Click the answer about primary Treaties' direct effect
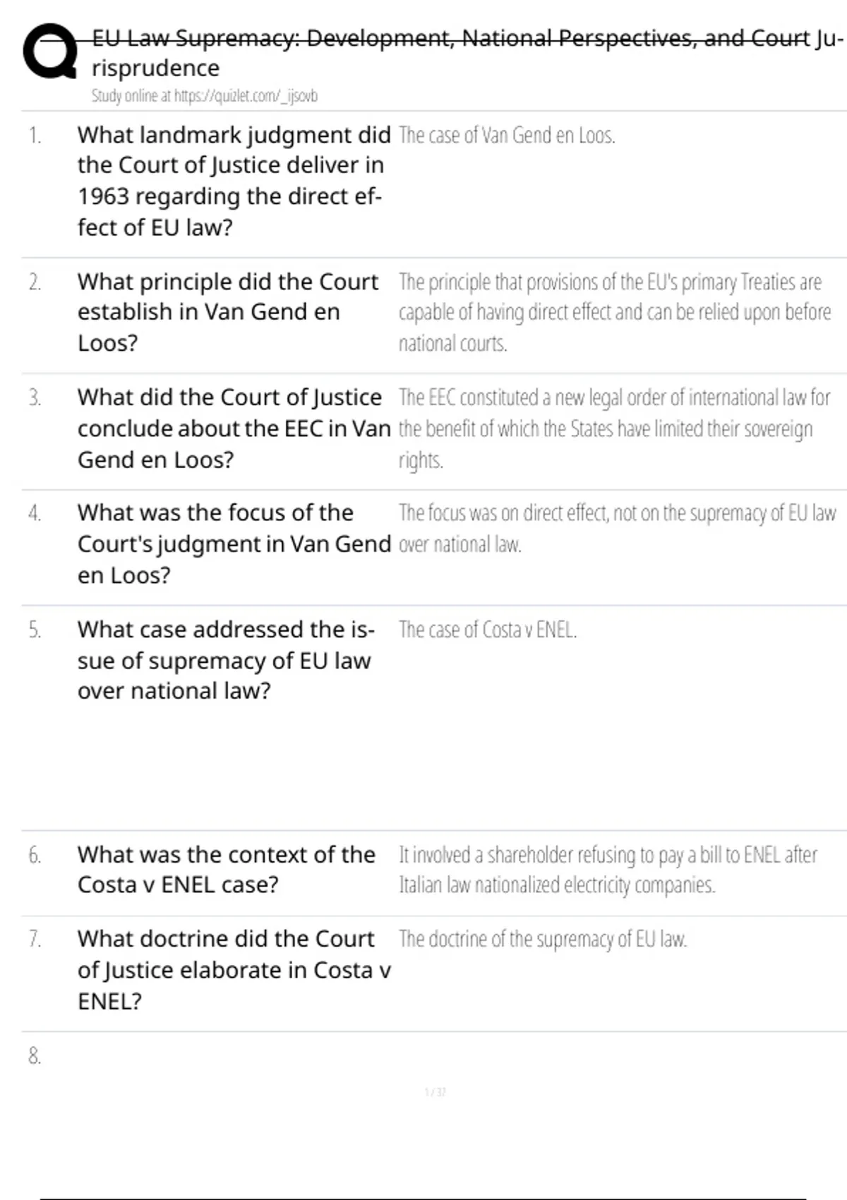 [x=614, y=312]
